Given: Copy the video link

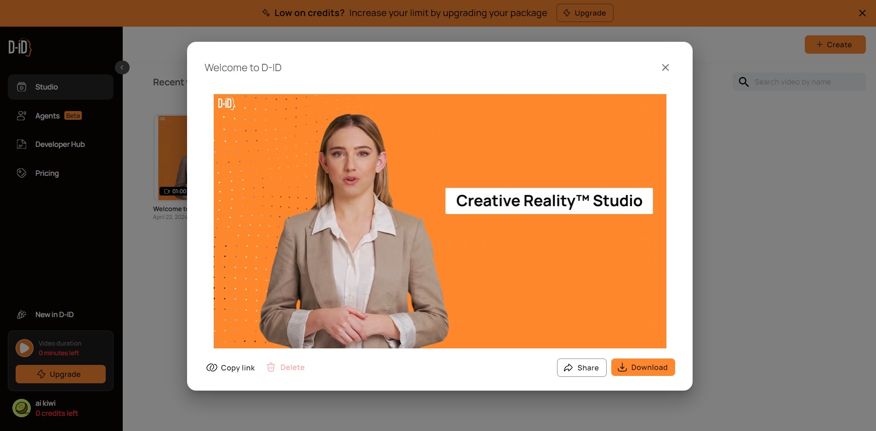Looking at the screenshot, I should [x=231, y=368].
